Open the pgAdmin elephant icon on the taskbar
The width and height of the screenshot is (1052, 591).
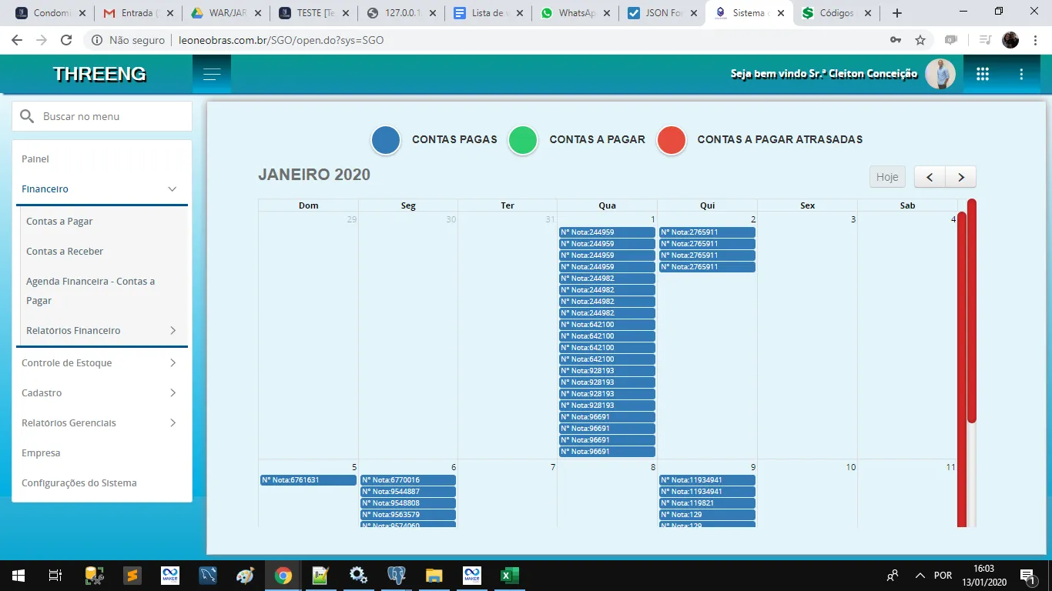(397, 576)
